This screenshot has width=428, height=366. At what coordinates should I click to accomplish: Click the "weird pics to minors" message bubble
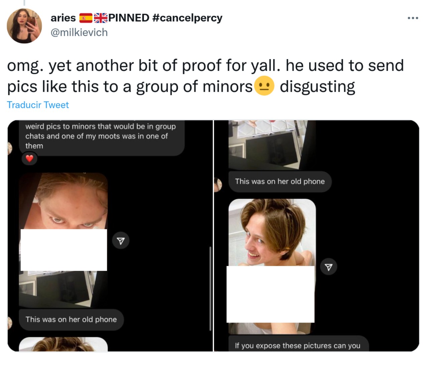pos(100,136)
